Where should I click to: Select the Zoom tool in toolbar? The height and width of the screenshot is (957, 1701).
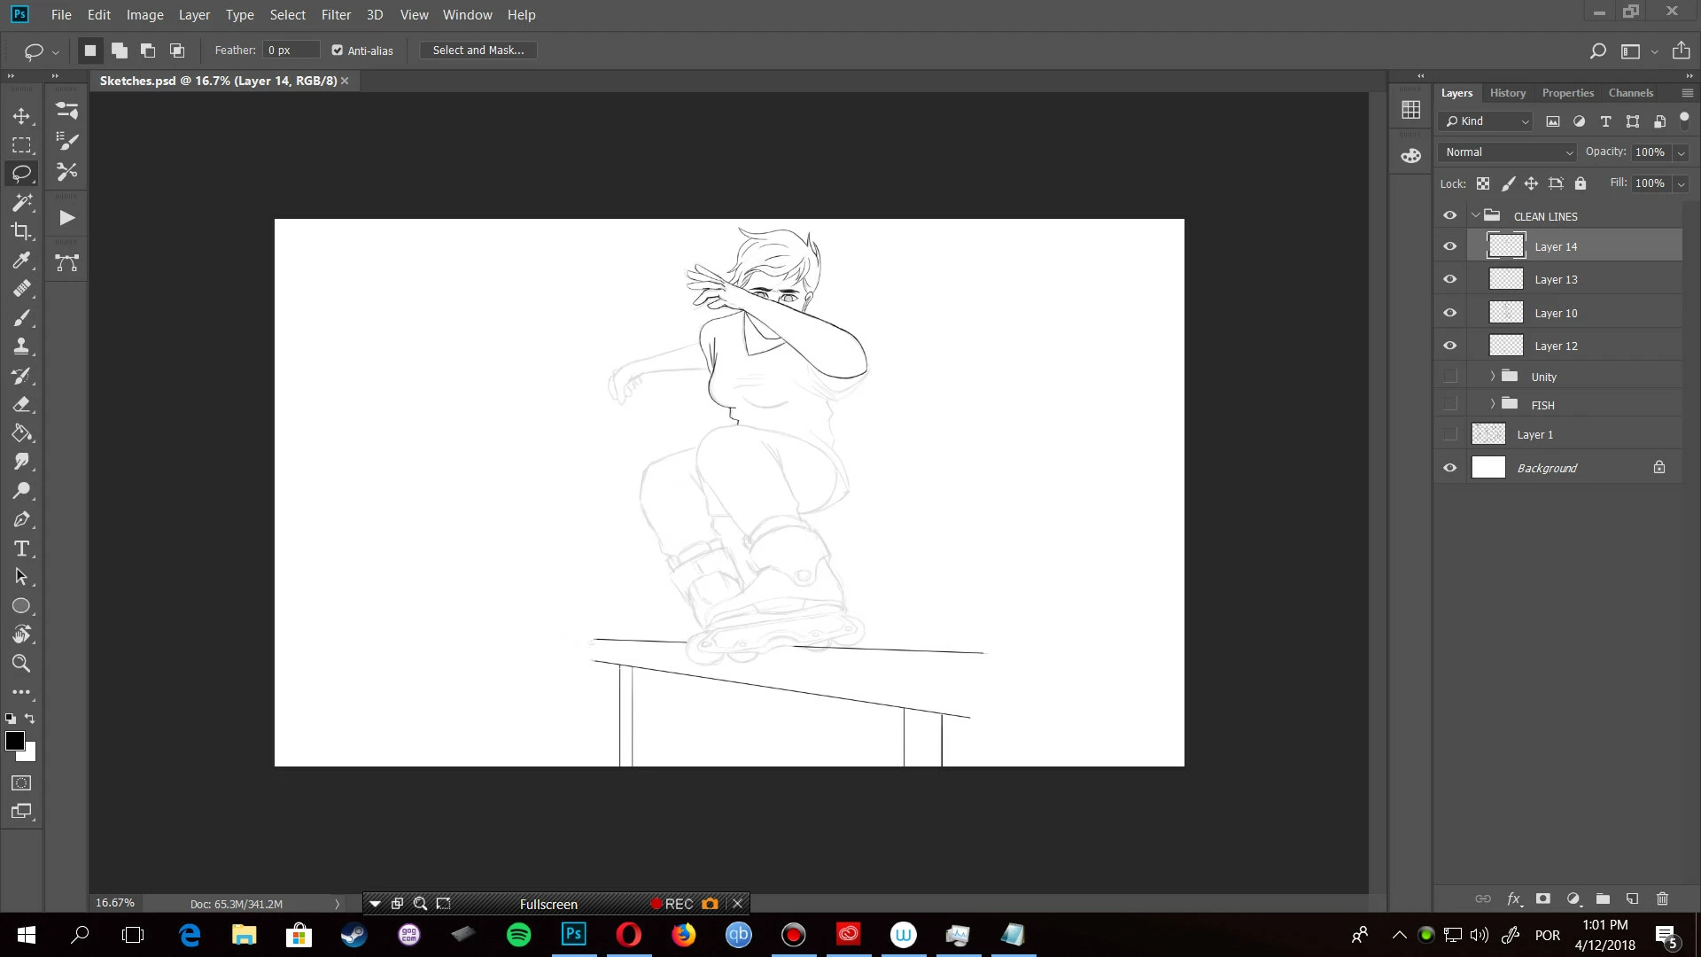(21, 664)
